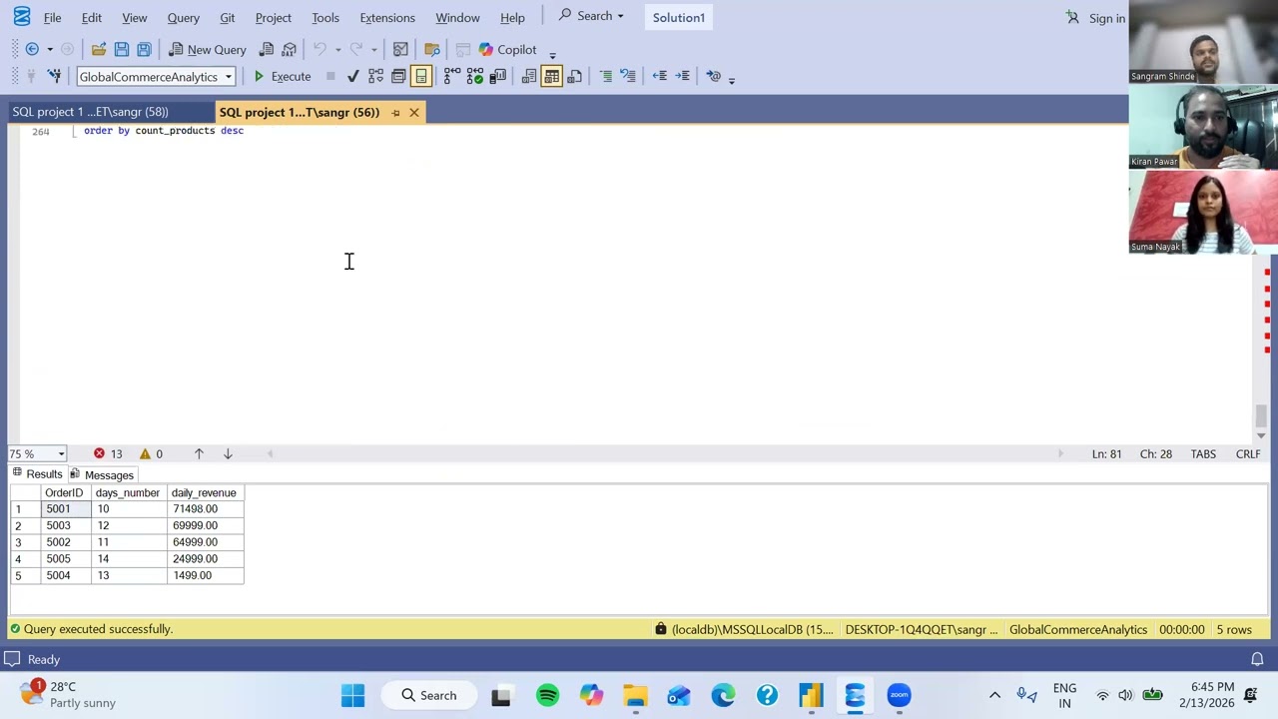Toggle Include Actual Execution Plan
Screen dimensions: 1278x719
point(452,76)
